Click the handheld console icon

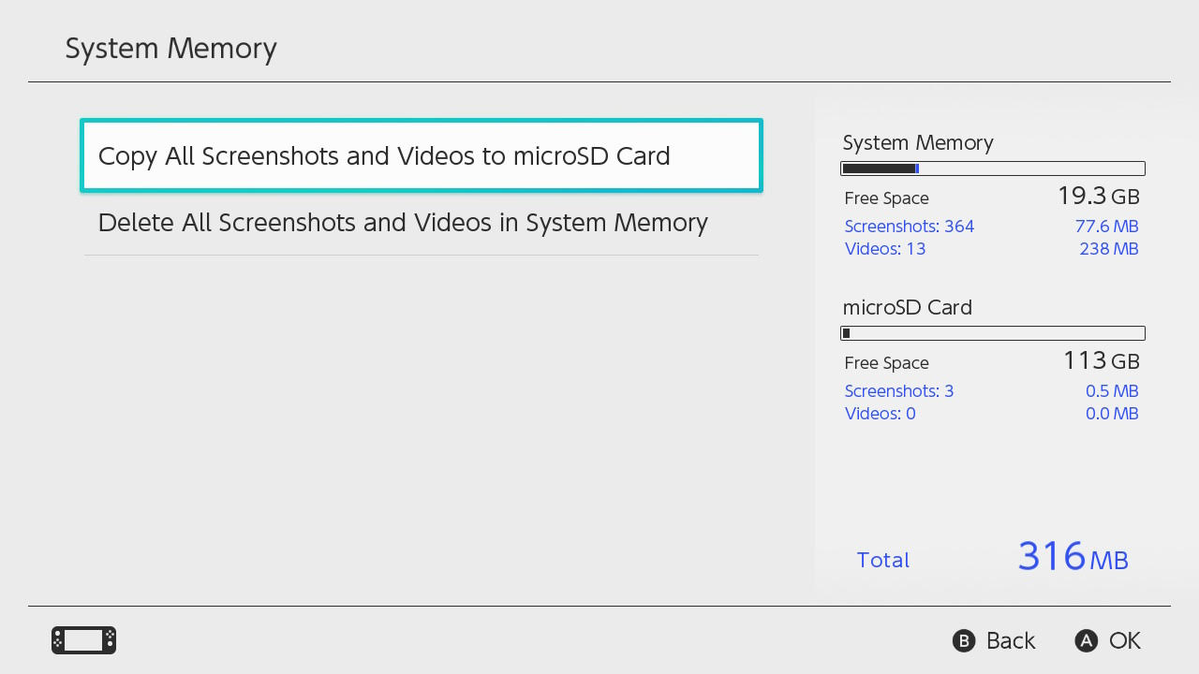(83, 640)
